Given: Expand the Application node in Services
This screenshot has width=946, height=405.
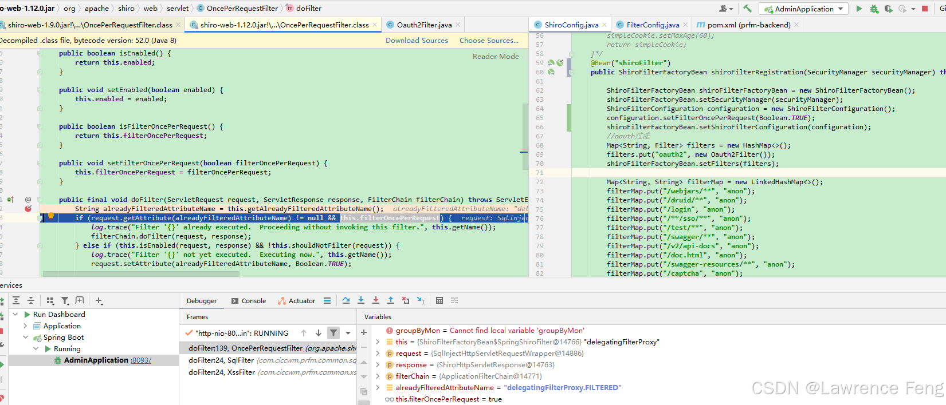Looking at the screenshot, I should 26,326.
